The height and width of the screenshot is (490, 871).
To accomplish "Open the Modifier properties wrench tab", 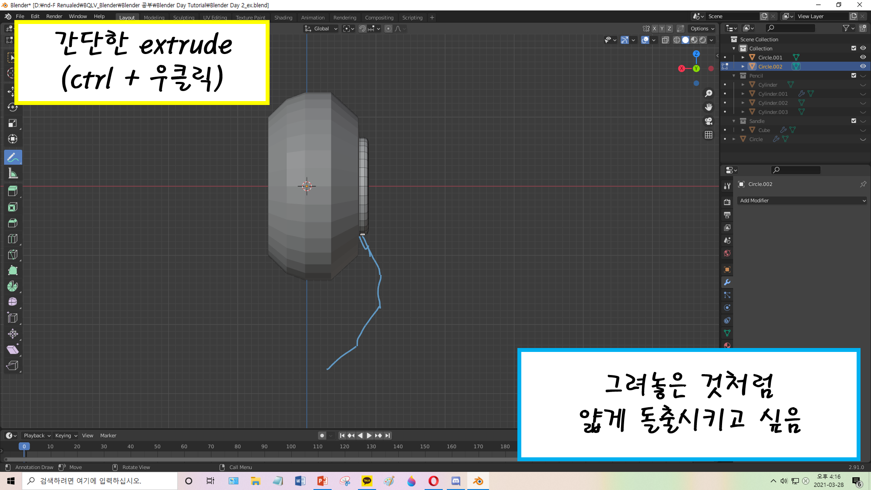I will pyautogui.click(x=727, y=282).
